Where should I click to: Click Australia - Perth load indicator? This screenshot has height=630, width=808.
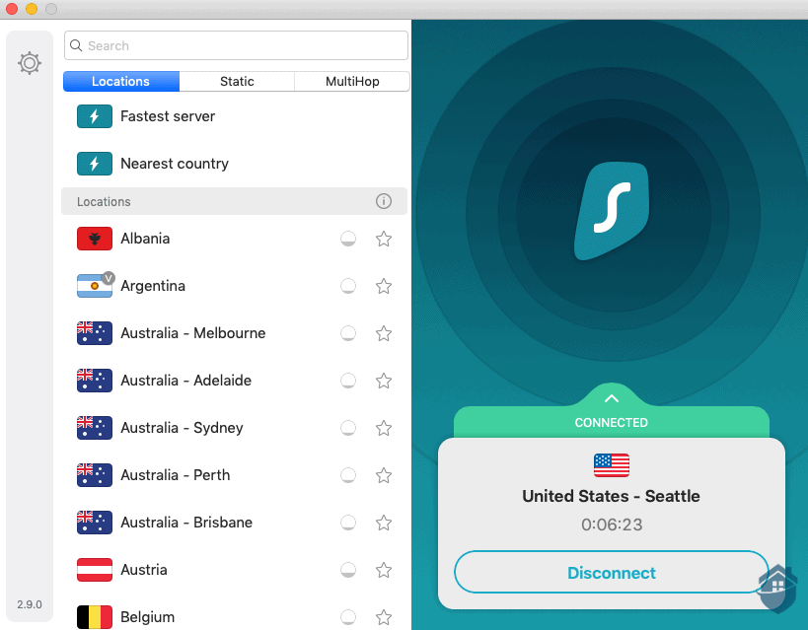click(x=348, y=475)
